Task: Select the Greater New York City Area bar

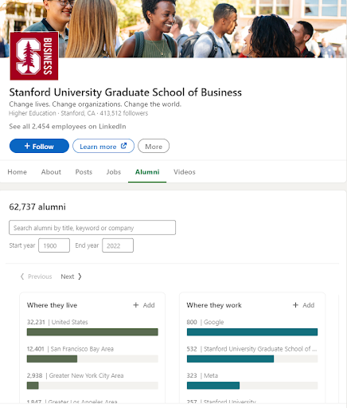Action: 92,386
